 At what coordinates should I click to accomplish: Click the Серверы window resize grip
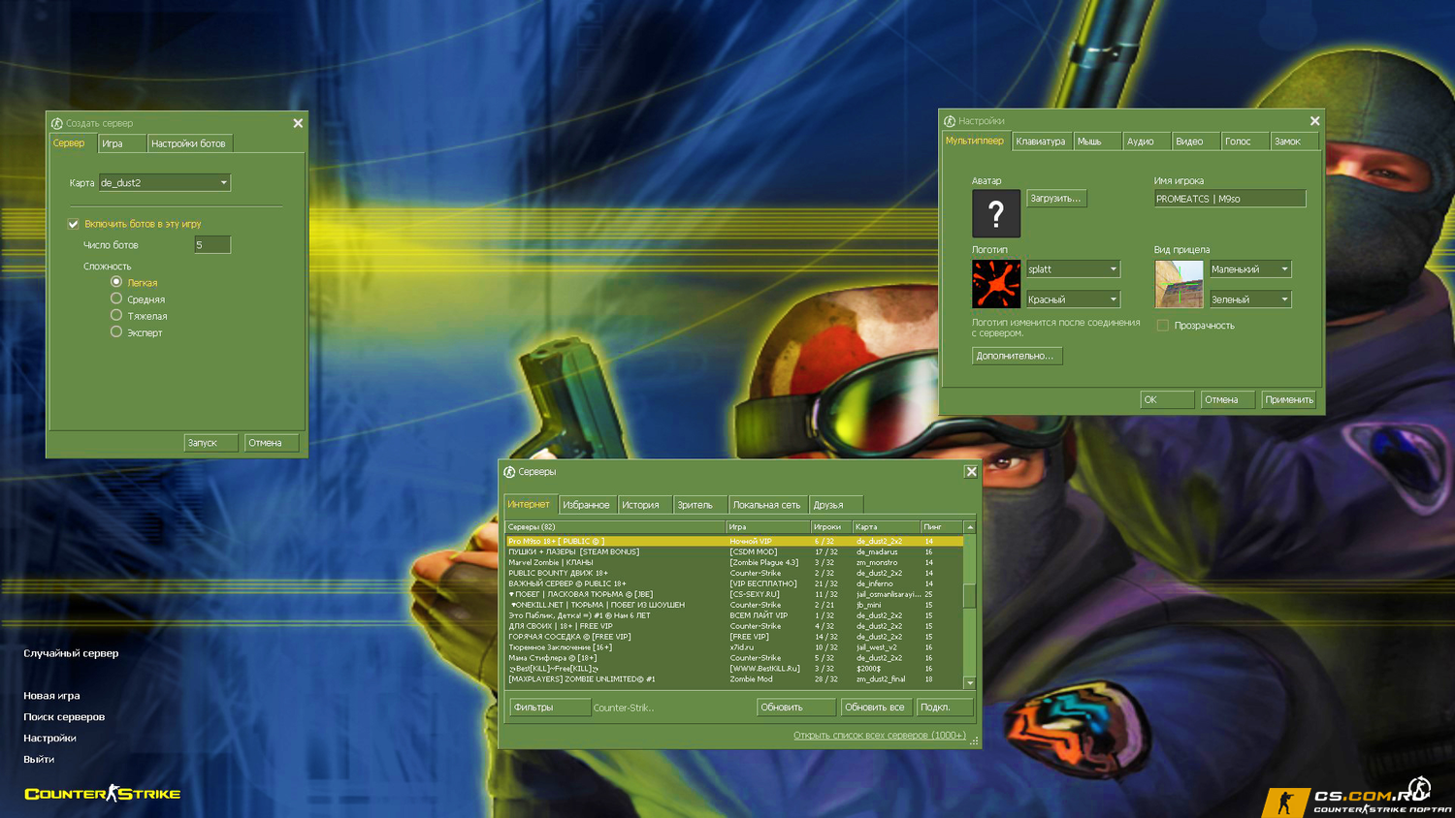(974, 740)
